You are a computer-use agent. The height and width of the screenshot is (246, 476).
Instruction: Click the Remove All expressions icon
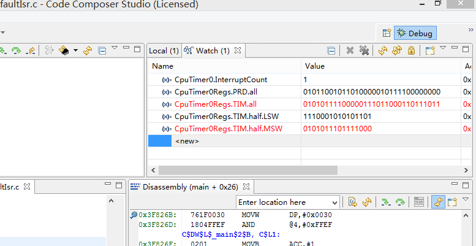pos(364,50)
